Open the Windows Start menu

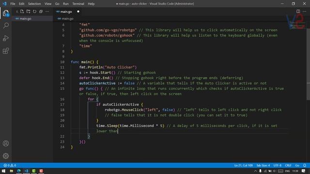(3, 171)
